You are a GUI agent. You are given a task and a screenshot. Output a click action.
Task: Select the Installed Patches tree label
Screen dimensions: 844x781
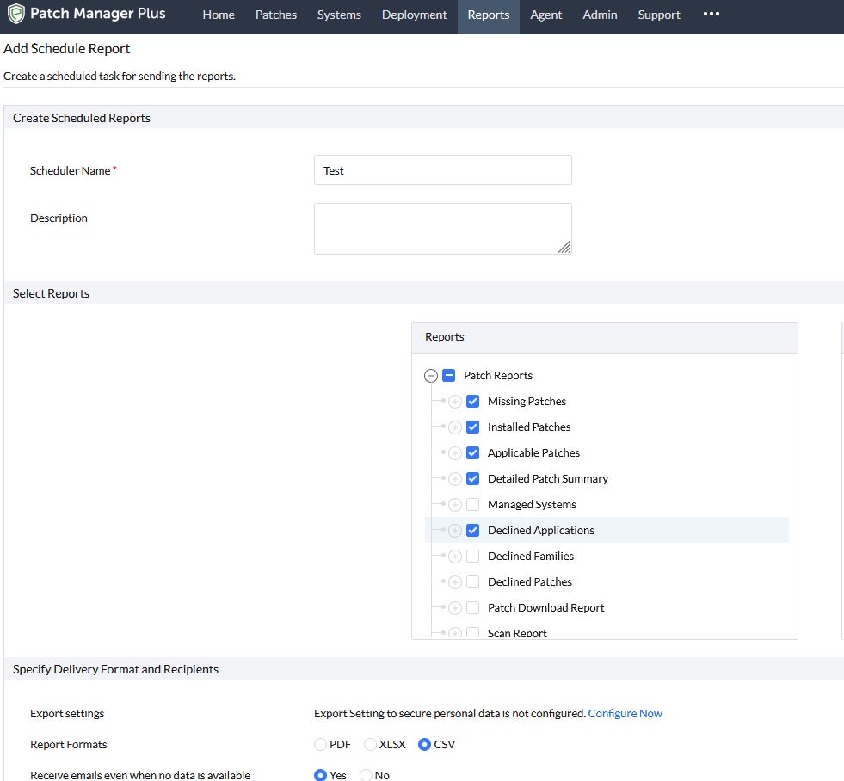(x=529, y=427)
